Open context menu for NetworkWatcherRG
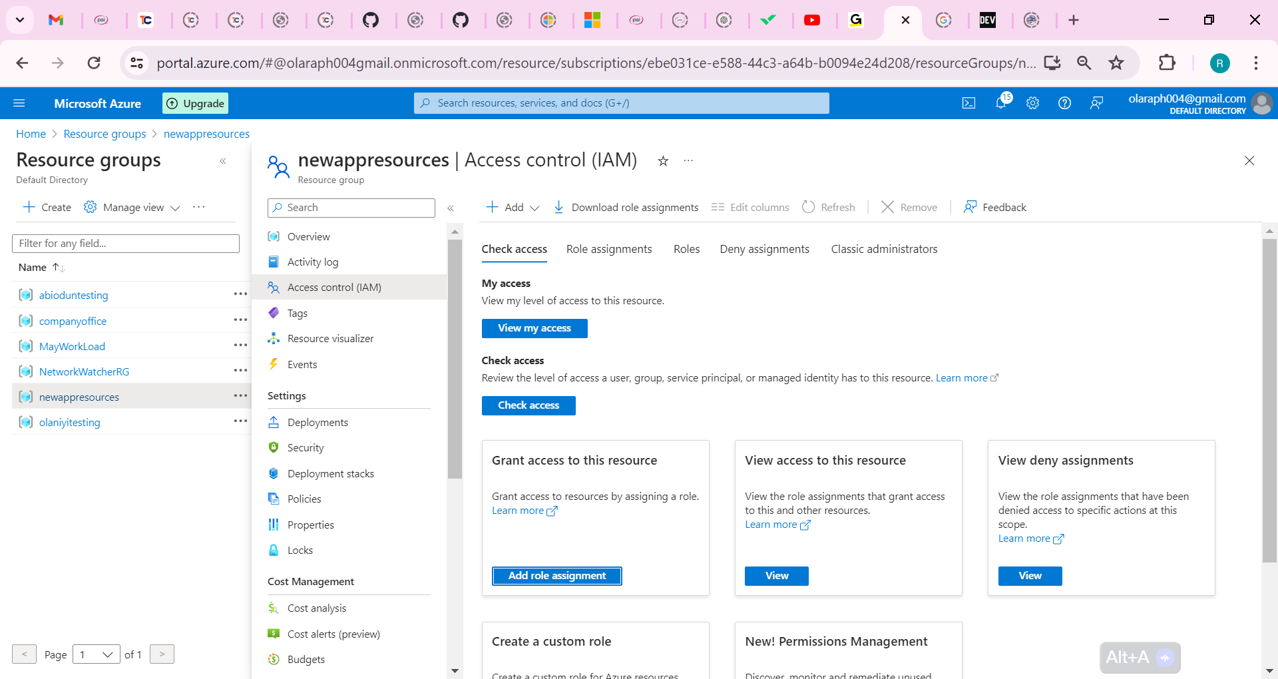The height and width of the screenshot is (679, 1278). tap(240, 371)
